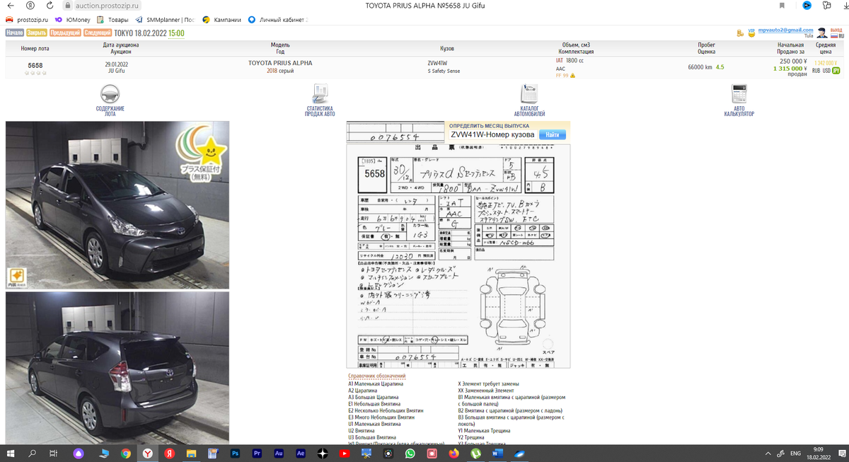Click lot rating stars under 5658
Screen dimensions: 849x462
pyautogui.click(x=35, y=72)
